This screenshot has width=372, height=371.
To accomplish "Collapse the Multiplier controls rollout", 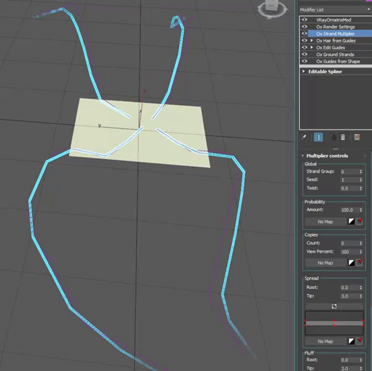I will coord(303,156).
